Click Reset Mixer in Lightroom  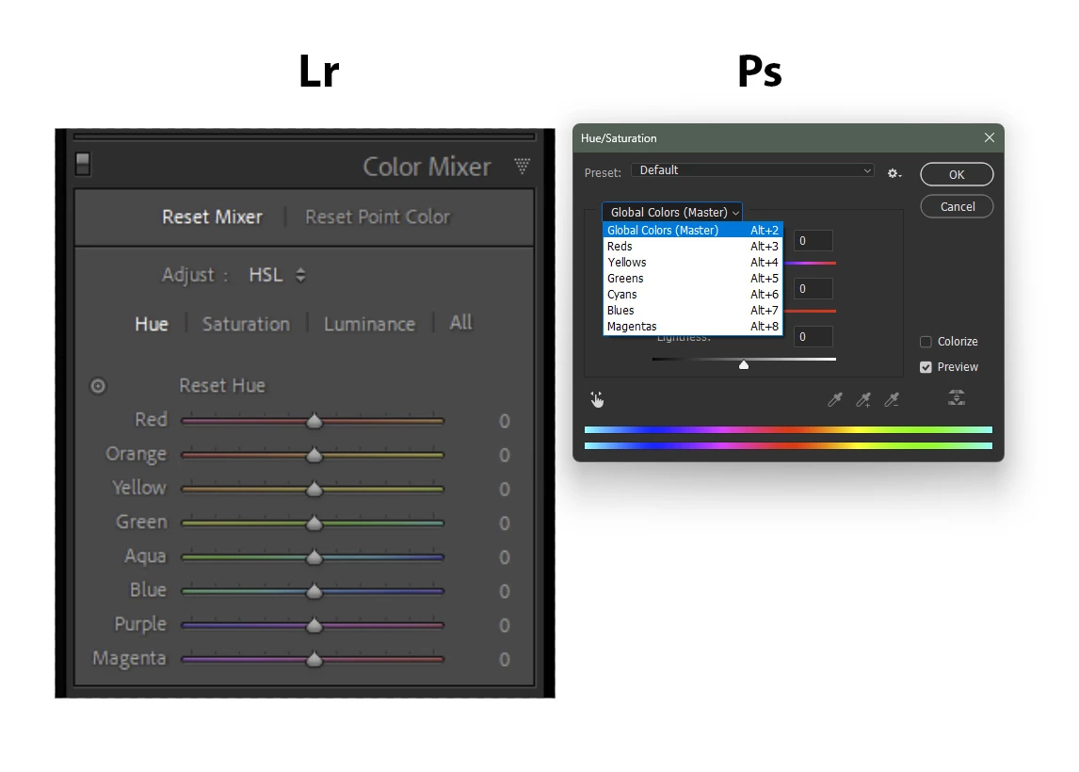212,217
